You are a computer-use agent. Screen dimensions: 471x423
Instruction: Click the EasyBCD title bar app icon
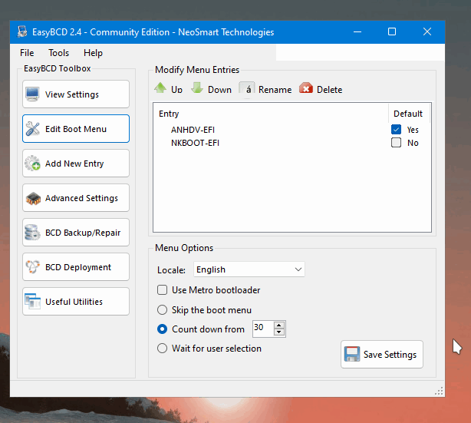tap(22, 32)
